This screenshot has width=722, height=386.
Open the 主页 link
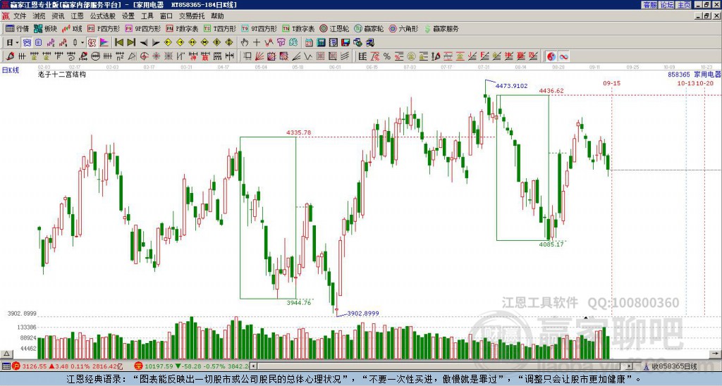pos(683,5)
